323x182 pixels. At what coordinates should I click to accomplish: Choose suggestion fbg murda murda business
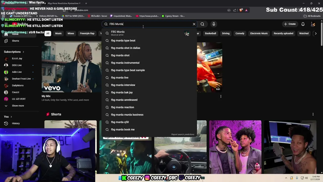point(149,115)
